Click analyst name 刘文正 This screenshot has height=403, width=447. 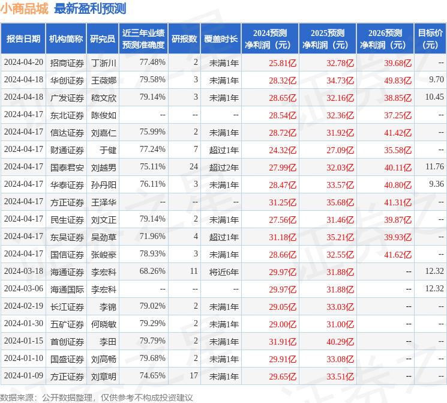point(104,220)
